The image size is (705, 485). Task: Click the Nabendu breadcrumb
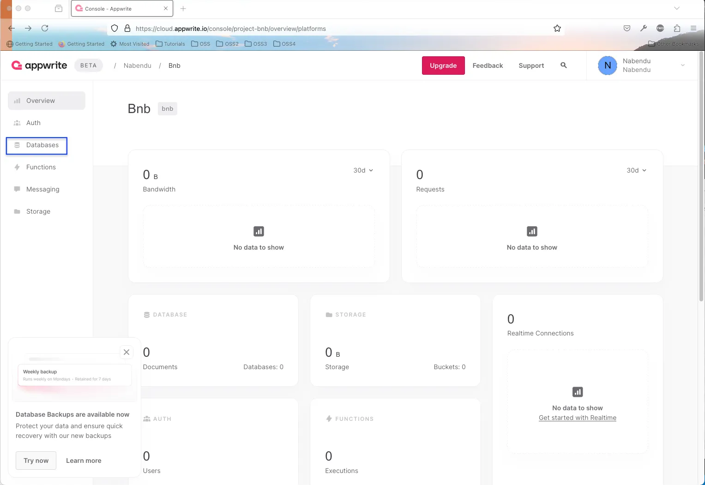(138, 66)
